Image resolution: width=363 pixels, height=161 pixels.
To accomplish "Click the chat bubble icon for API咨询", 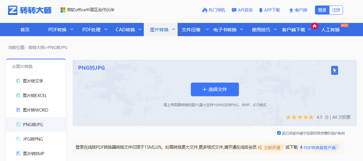I will click(x=234, y=10).
